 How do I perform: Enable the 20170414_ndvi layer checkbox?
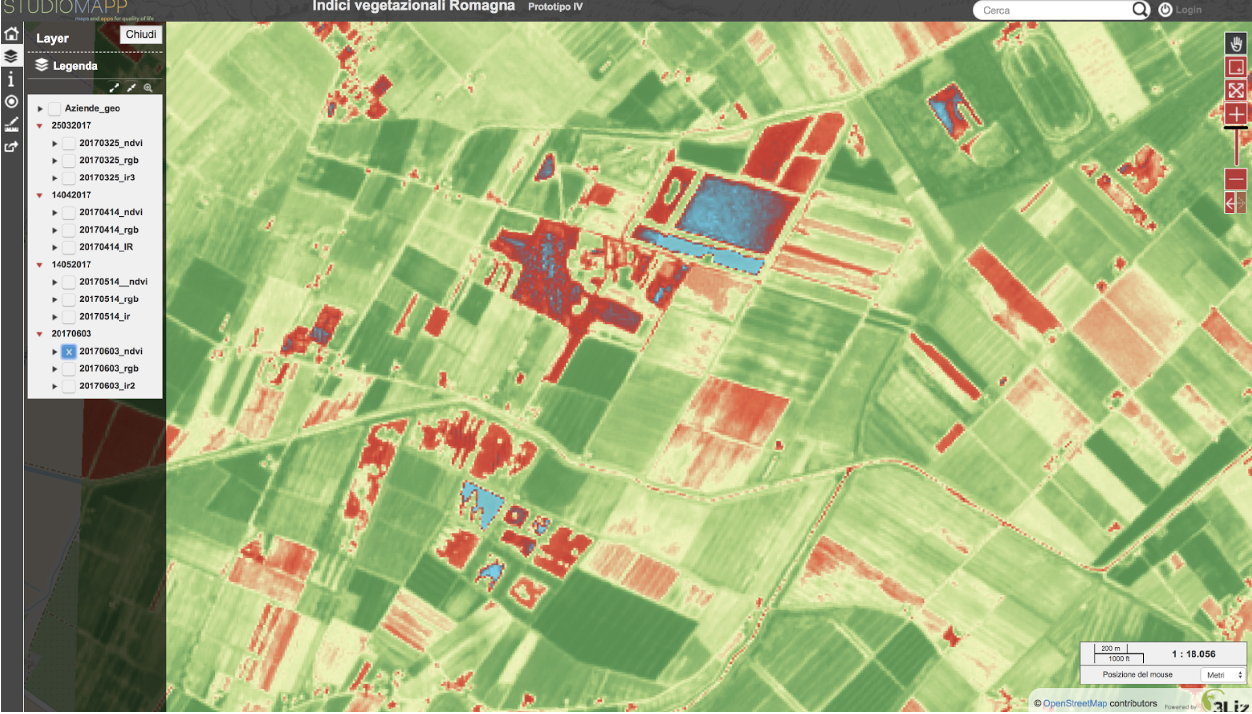69,213
